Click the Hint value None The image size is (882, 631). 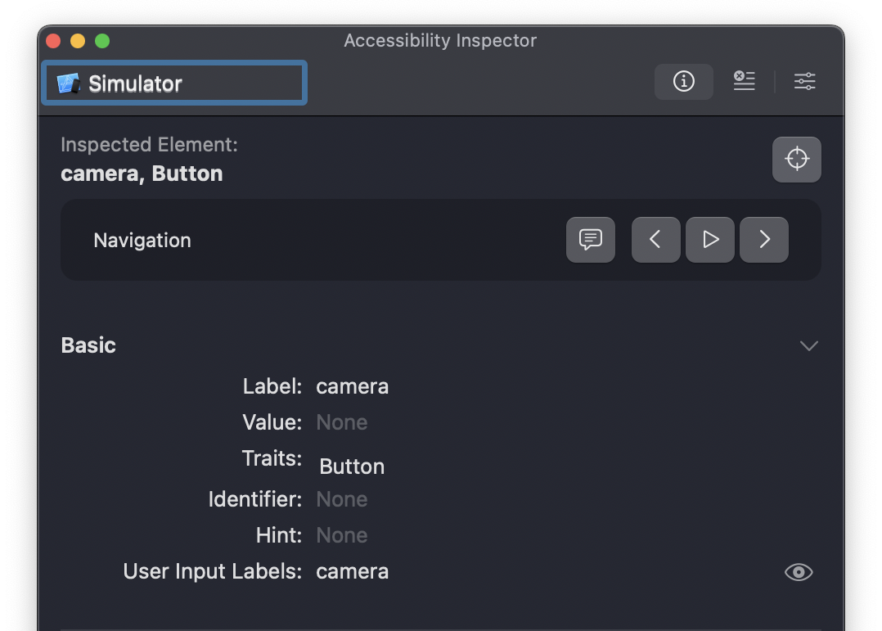point(341,535)
